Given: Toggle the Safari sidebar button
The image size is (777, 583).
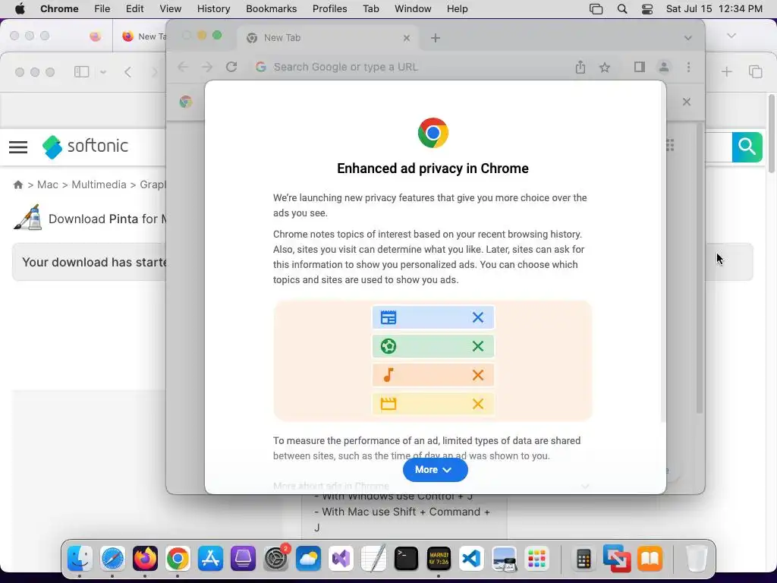Looking at the screenshot, I should [x=81, y=72].
